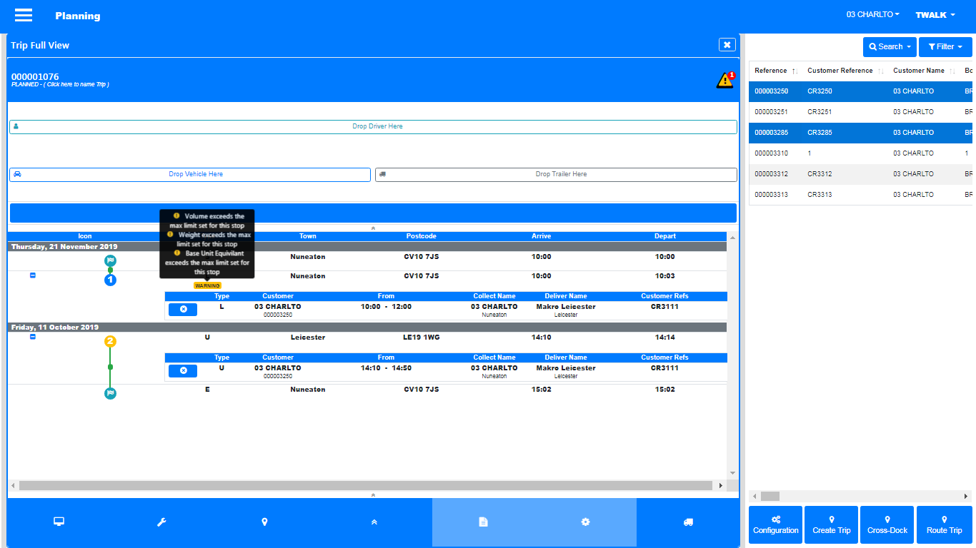Image resolution: width=976 pixels, height=548 pixels.
Task: Click the Arrive column header
Action: click(x=542, y=236)
